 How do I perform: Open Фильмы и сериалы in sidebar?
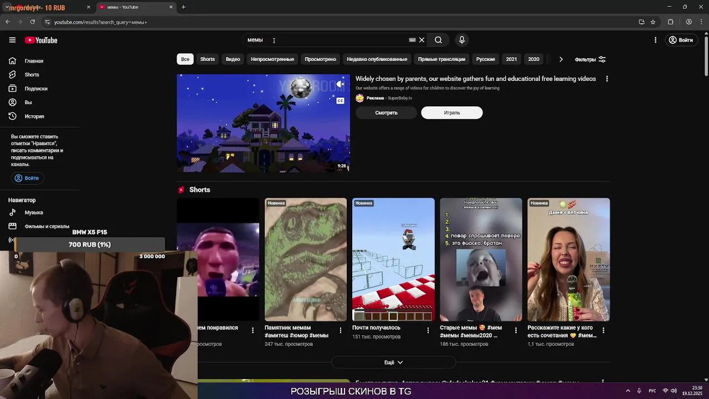point(47,226)
